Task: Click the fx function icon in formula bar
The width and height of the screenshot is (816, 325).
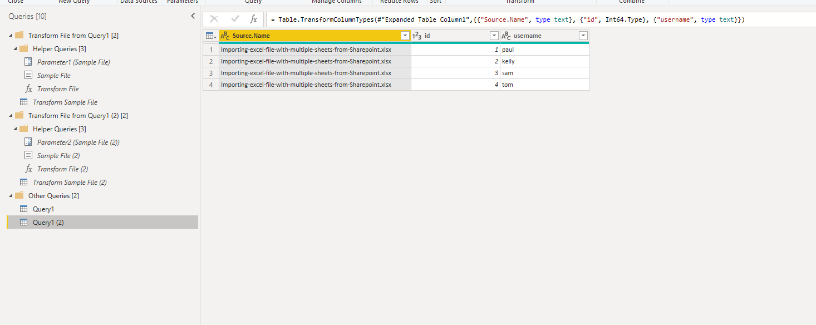Action: pyautogui.click(x=254, y=19)
